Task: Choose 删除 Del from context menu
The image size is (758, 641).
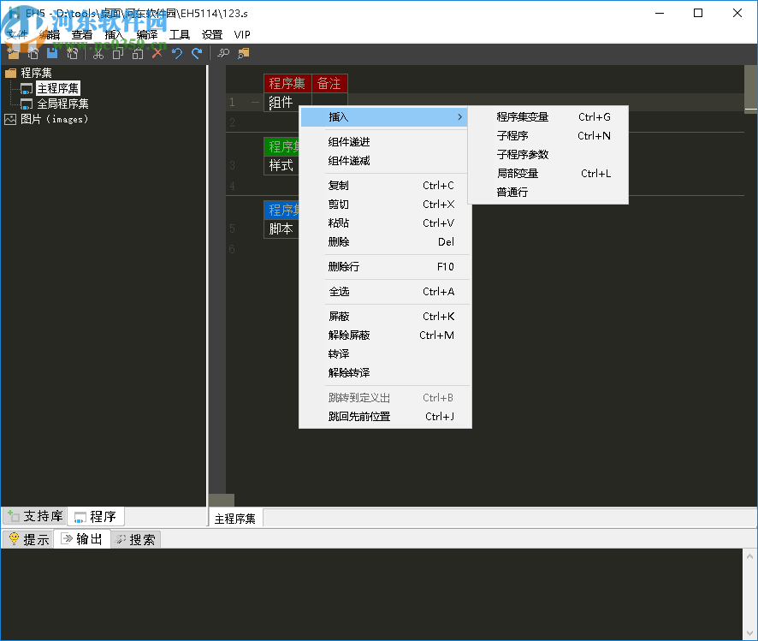Action: [384, 242]
